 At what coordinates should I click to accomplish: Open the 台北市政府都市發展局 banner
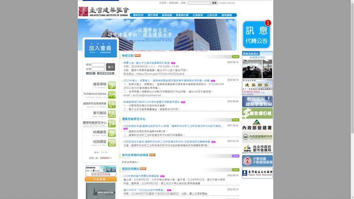[257, 149]
